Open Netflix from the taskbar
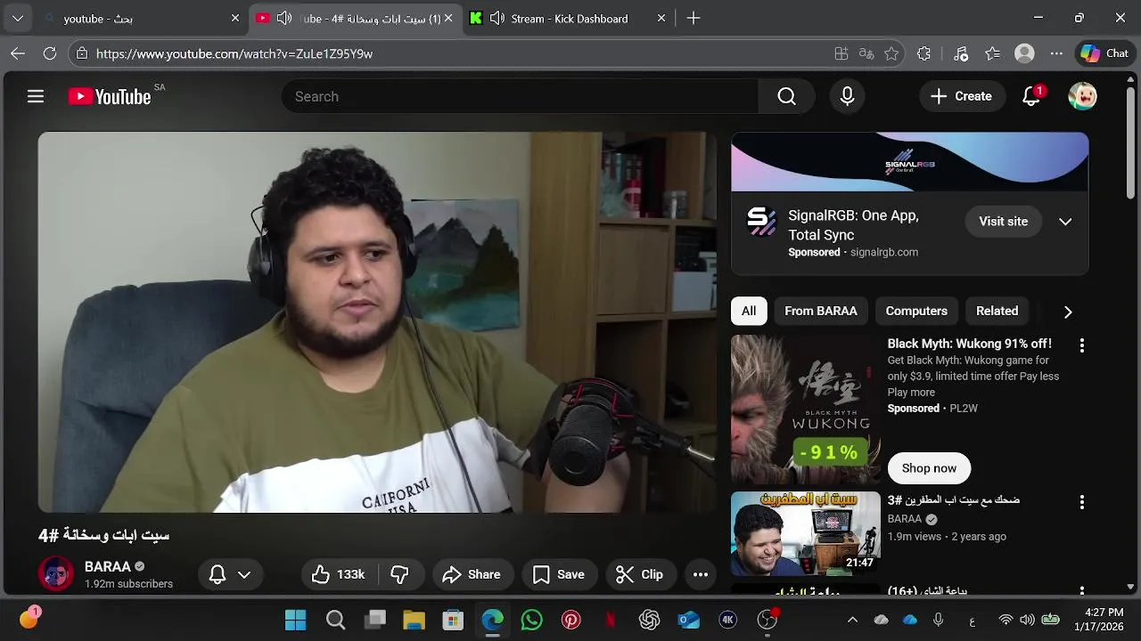 point(611,620)
